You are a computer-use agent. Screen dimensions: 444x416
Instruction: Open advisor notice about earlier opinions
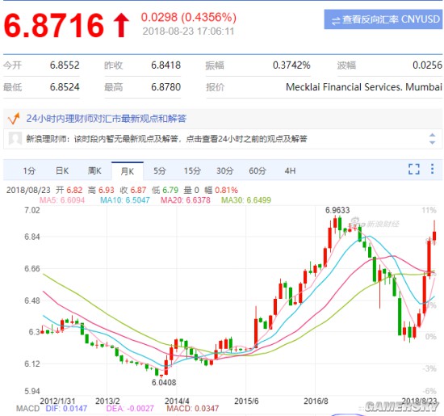pyautogui.click(x=166, y=139)
